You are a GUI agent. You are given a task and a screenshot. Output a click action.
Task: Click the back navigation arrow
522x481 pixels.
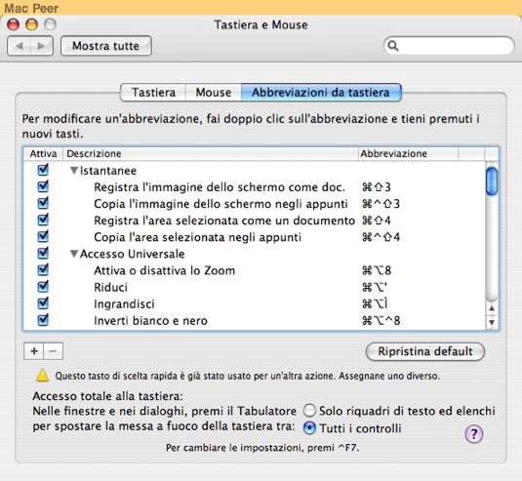click(20, 46)
